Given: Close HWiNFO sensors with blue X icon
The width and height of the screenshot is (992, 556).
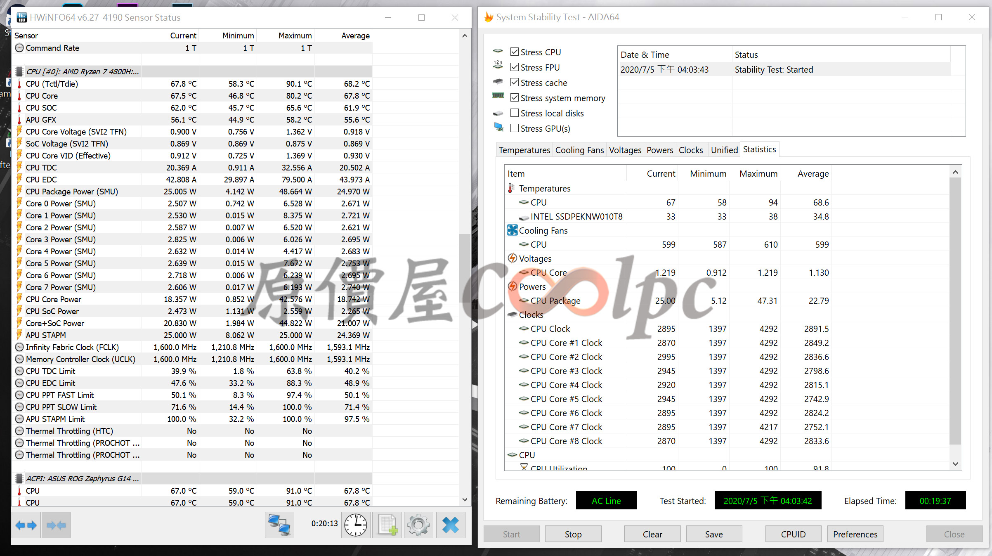Looking at the screenshot, I should (450, 525).
